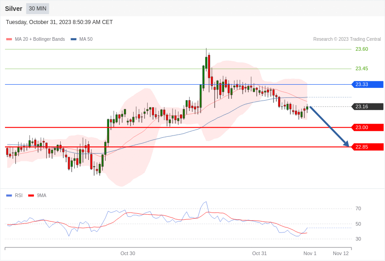Image resolution: width=385 pixels, height=261 pixels.
Task: Select the RSI legend label
Action: (x=19, y=195)
